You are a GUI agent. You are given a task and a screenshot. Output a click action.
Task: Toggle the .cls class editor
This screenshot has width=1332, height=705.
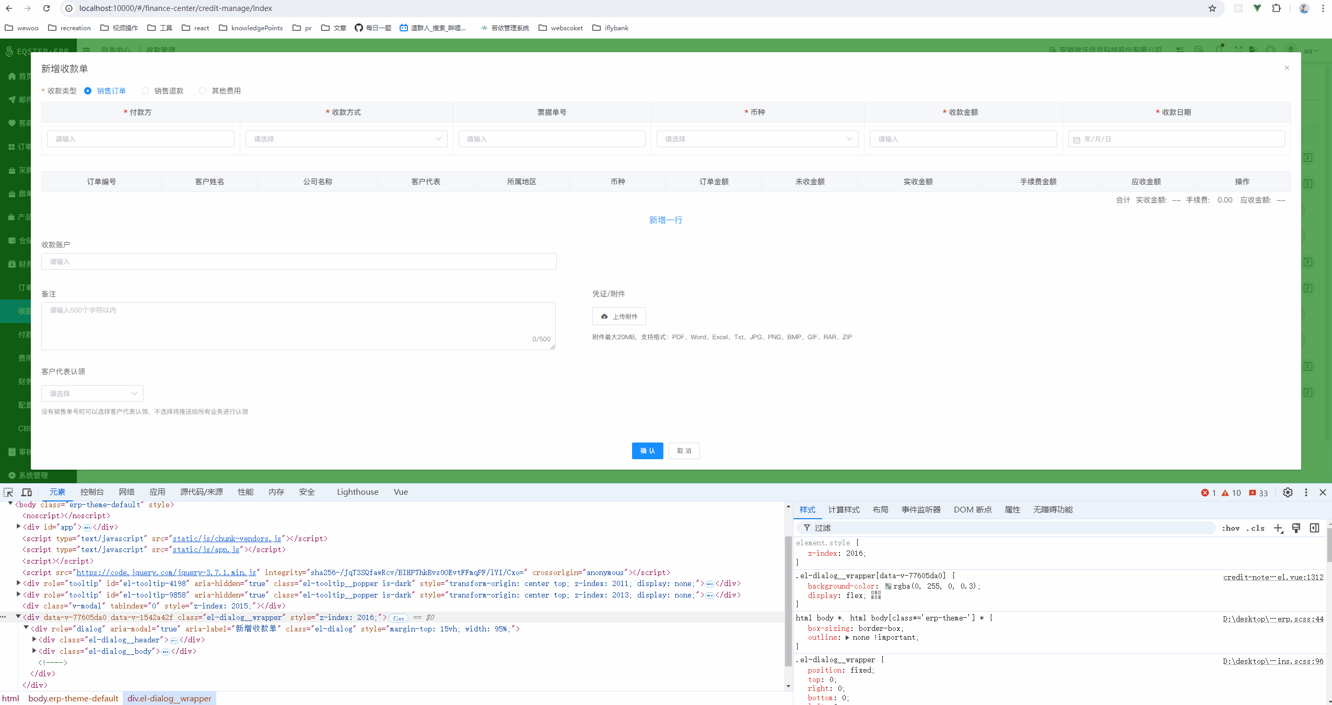tap(1256, 528)
